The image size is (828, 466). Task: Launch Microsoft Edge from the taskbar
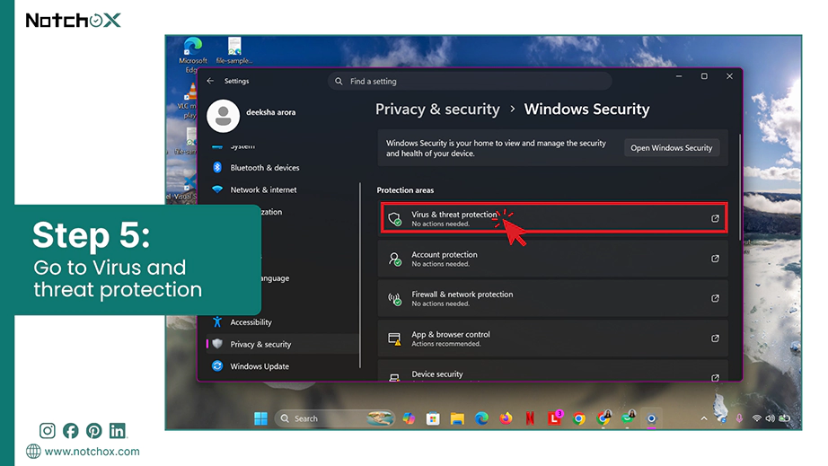pyautogui.click(x=481, y=418)
